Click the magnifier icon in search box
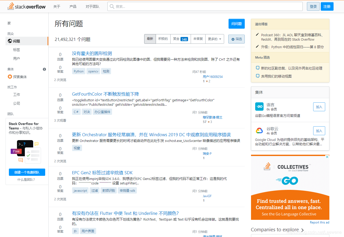 [112, 7]
